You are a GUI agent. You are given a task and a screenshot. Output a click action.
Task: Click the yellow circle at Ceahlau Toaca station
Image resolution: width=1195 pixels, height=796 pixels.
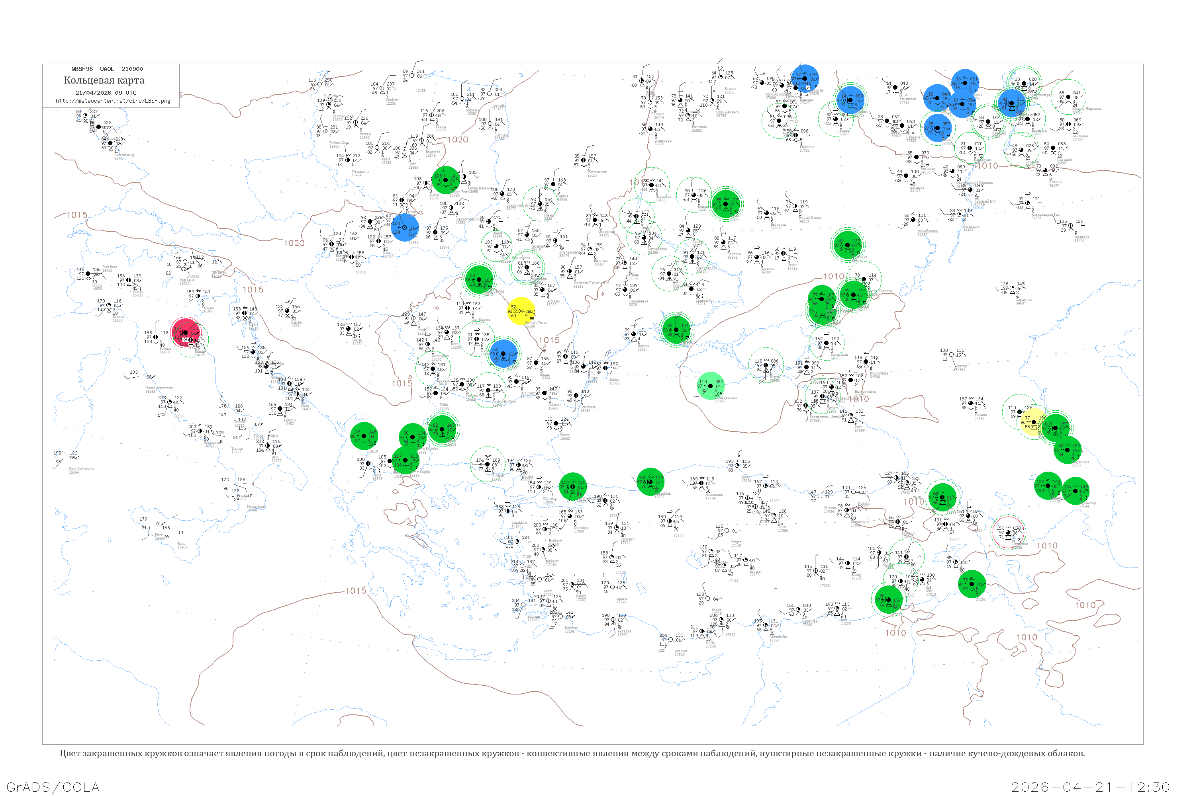pyautogui.click(x=521, y=311)
